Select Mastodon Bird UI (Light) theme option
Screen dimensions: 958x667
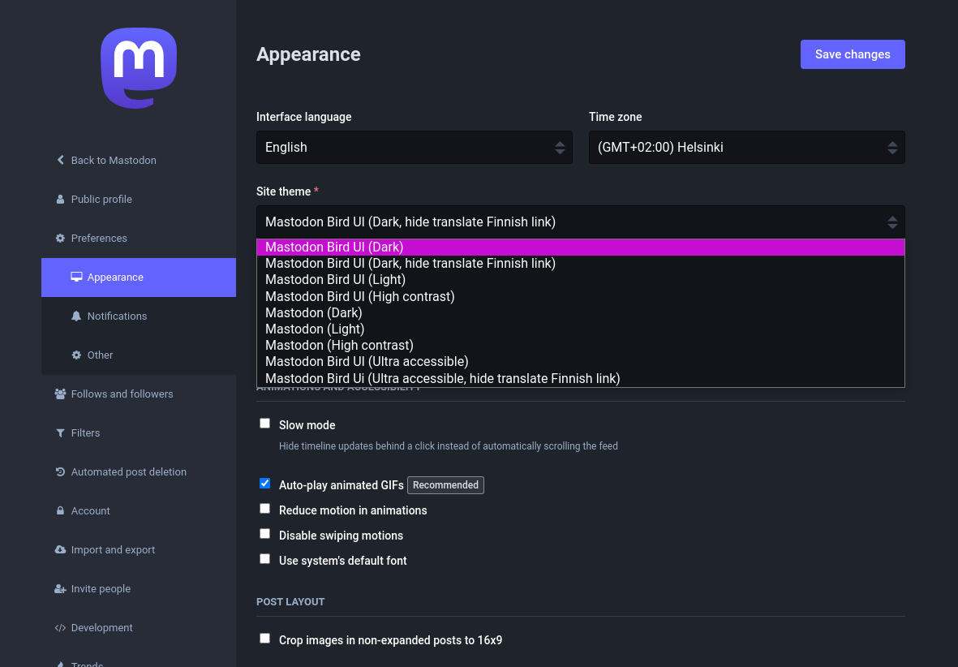click(x=335, y=280)
